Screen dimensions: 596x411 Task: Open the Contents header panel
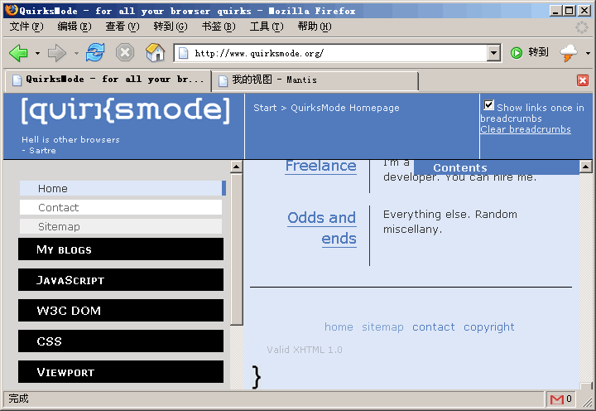[497, 167]
